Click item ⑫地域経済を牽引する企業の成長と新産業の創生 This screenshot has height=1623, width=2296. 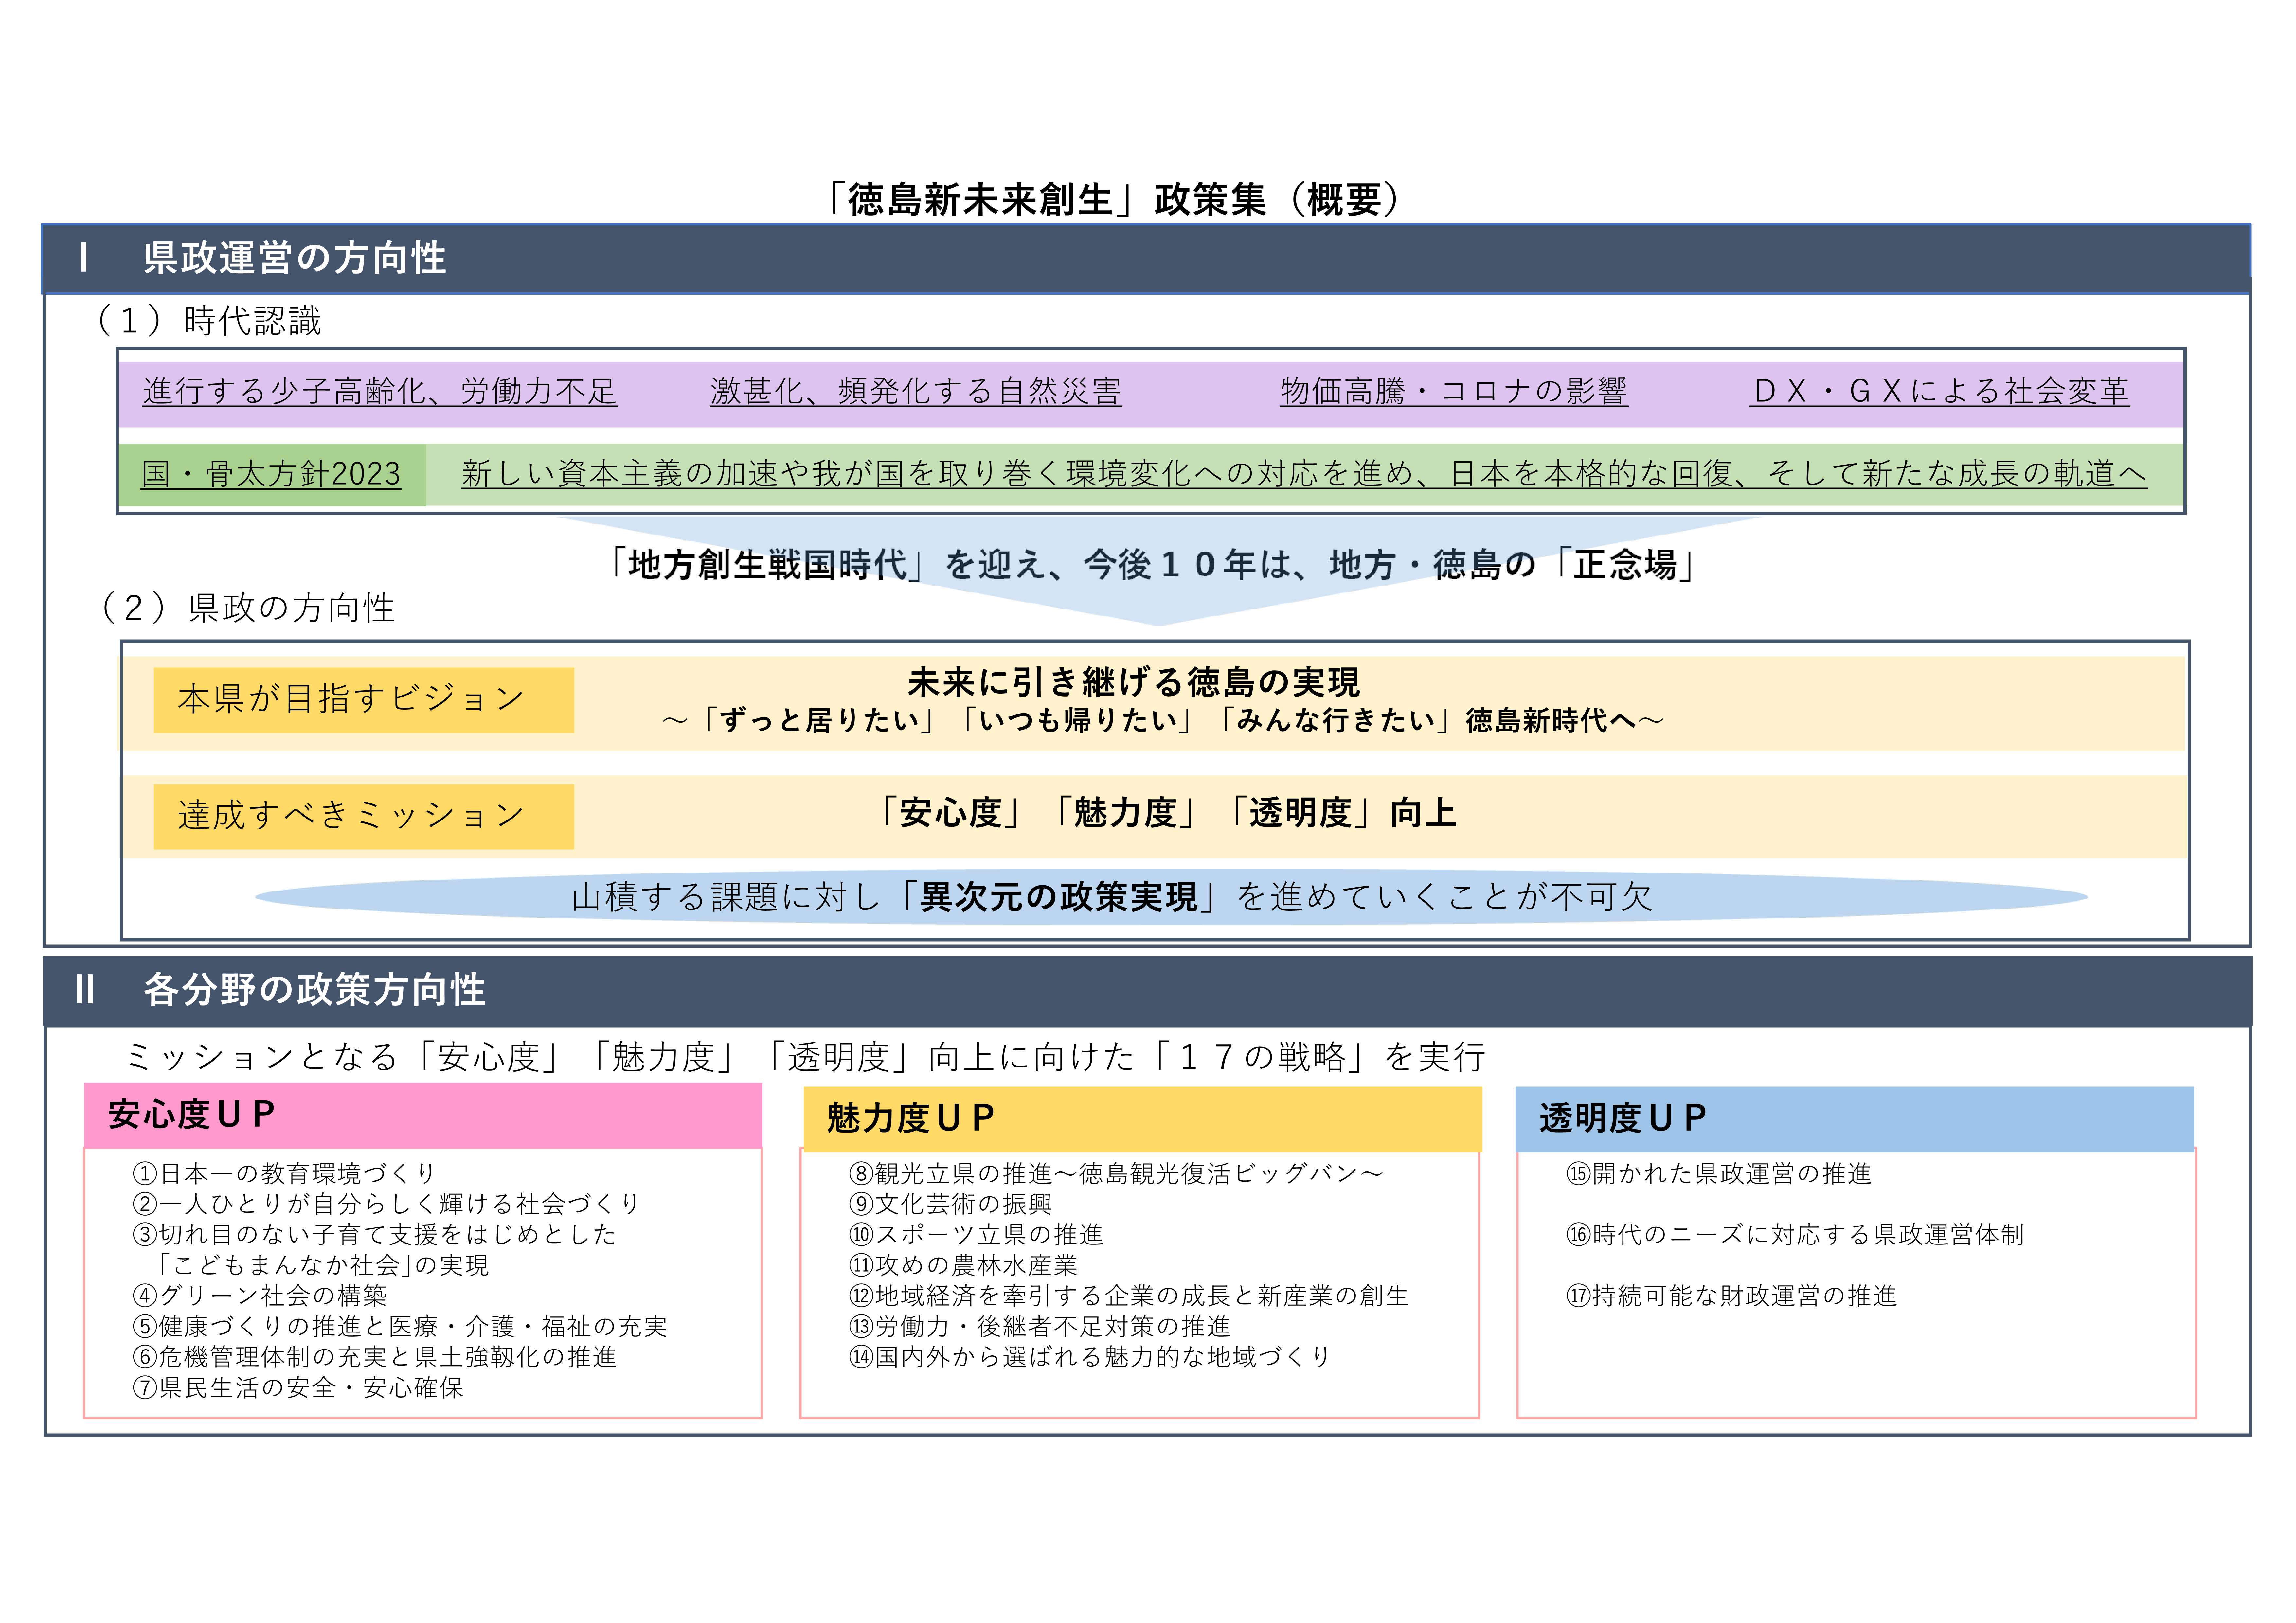pyautogui.click(x=1129, y=1296)
